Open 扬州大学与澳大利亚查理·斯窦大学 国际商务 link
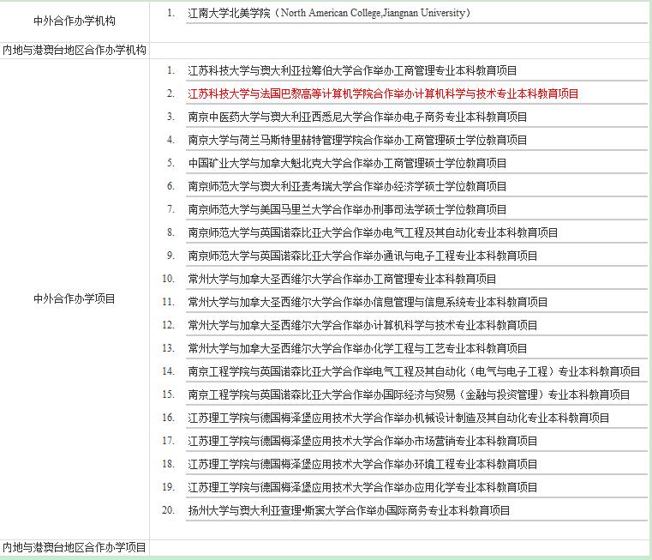This screenshot has width=652, height=560. click(349, 510)
